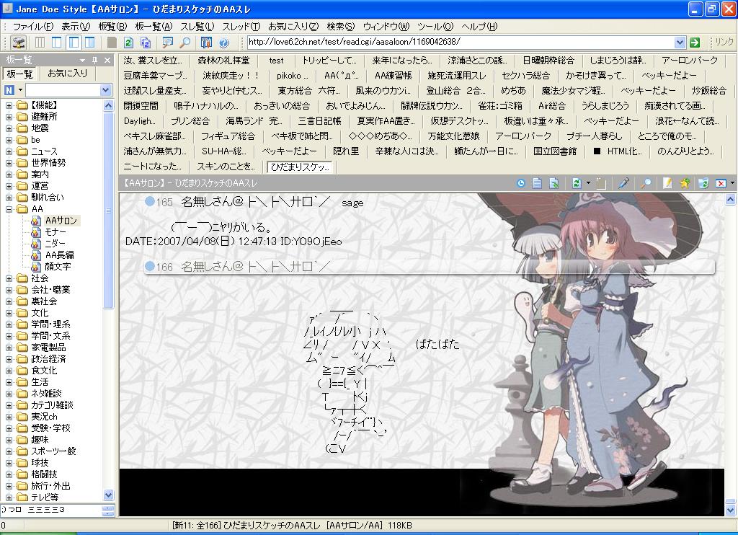Close the 板一覧 side panel
Viewport: 738px width, 535px height.
(x=107, y=61)
